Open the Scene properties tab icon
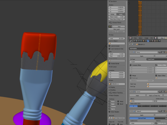 click(x=139, y=41)
